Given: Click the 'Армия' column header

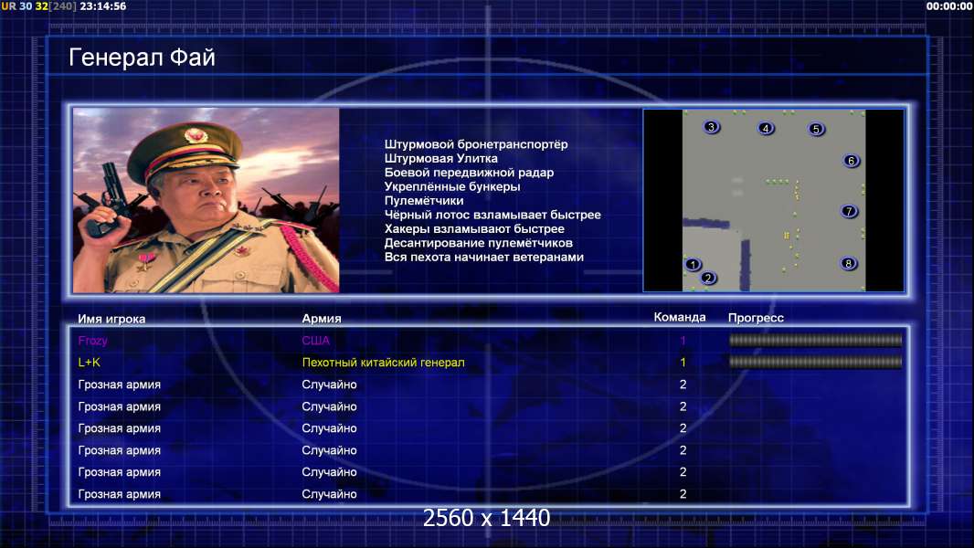Looking at the screenshot, I should coord(322,319).
